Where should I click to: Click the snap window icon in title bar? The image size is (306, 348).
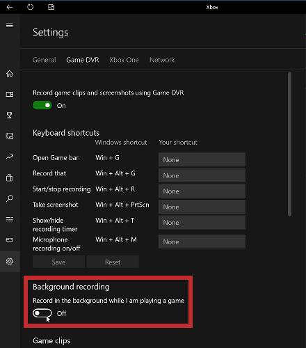point(51,7)
